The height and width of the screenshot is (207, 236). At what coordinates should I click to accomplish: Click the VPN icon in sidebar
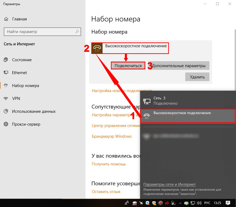coord(6,99)
